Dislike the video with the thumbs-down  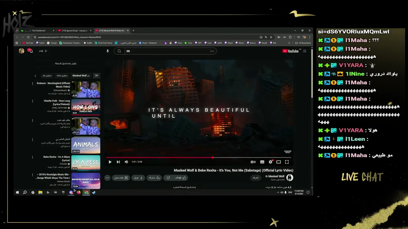point(168,178)
